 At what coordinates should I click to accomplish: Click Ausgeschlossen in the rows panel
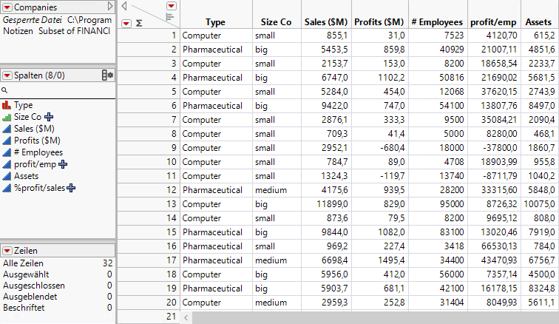coord(34,286)
